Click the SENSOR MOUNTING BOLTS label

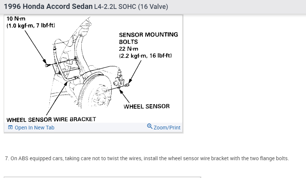[x=148, y=38]
